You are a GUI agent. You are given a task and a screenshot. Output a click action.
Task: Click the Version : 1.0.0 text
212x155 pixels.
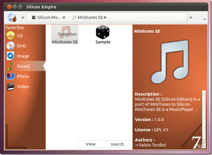coord(149,119)
